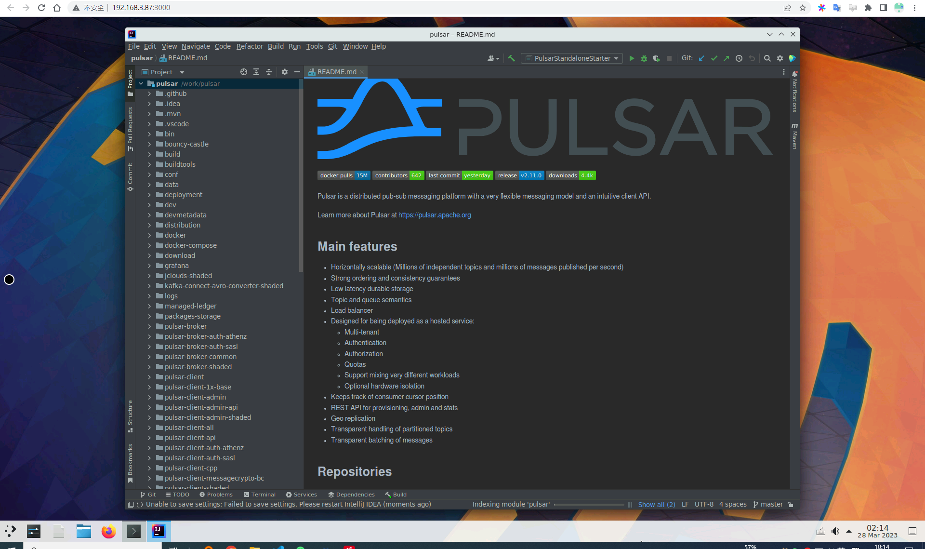
Task: Click the Build project hammer icon
Action: (511, 58)
